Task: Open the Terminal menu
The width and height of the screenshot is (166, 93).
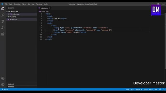Action: coord(39,4)
